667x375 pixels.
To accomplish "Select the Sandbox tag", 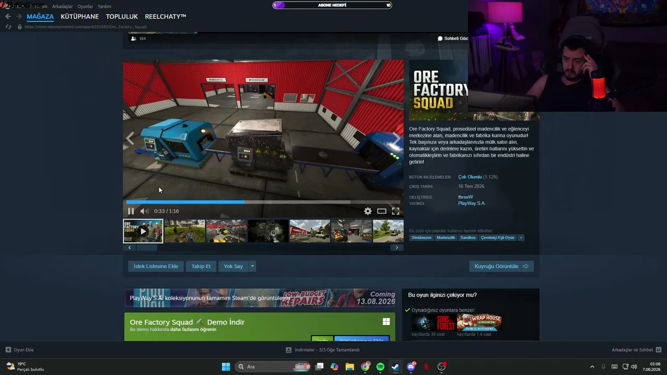I will (468, 238).
